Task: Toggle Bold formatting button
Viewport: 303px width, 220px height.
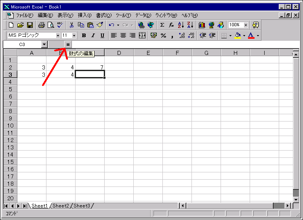Action: pos(84,36)
